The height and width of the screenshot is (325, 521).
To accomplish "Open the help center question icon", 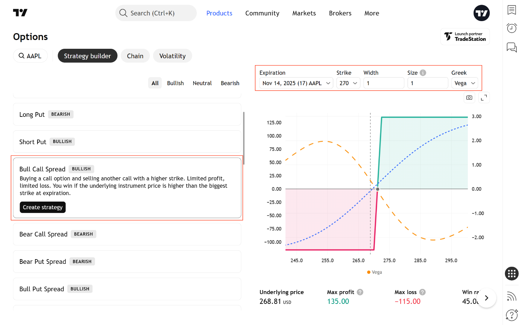I will (x=512, y=315).
